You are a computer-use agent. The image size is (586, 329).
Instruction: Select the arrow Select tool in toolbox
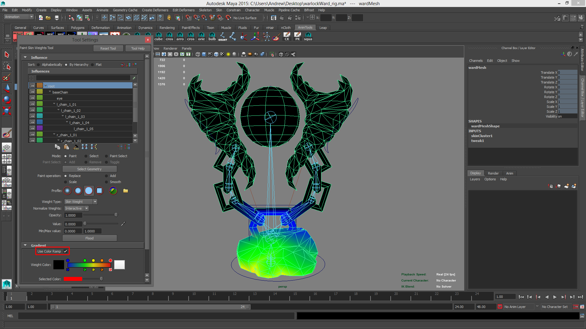click(7, 55)
